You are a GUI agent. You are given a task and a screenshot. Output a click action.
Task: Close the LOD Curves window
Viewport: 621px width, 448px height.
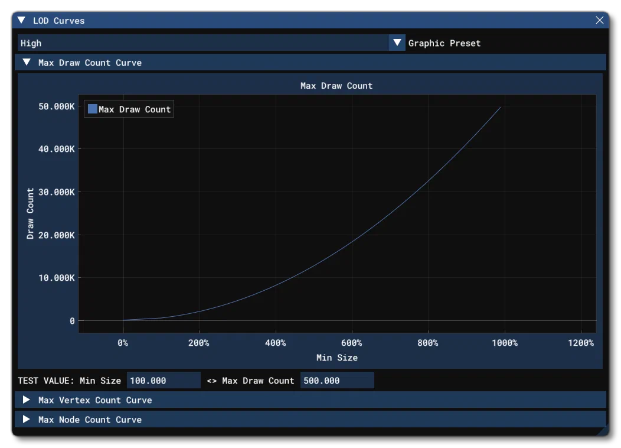[x=600, y=20]
